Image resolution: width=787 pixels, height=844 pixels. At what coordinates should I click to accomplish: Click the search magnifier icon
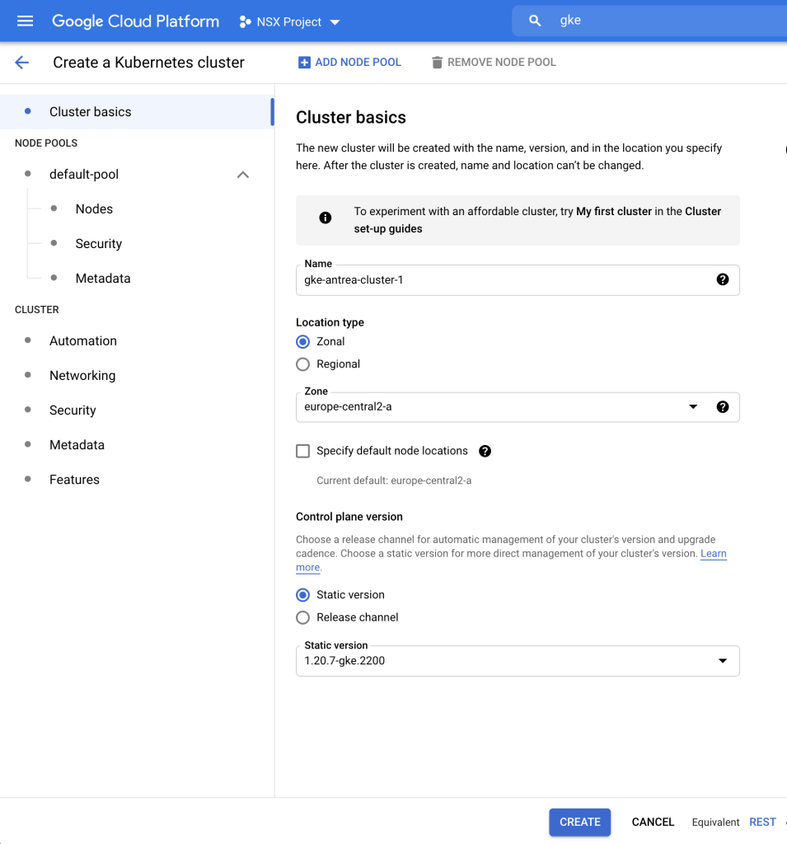tap(535, 21)
